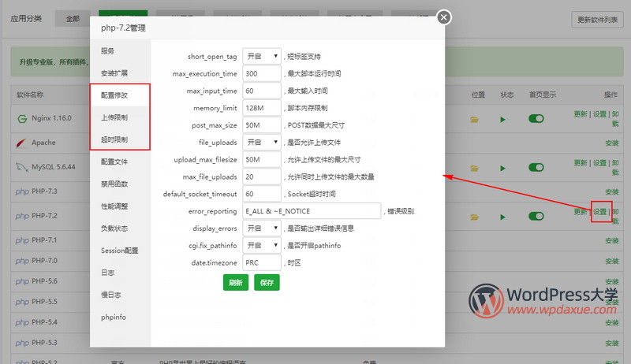Click the max_input_time input field
The height and width of the screenshot is (364, 631).
(x=262, y=91)
